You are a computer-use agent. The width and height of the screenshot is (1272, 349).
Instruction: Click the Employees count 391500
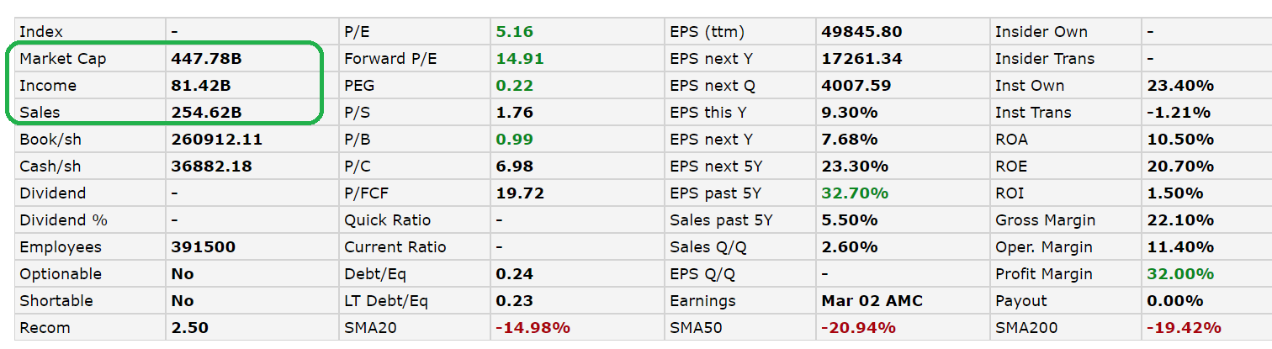pyautogui.click(x=203, y=247)
